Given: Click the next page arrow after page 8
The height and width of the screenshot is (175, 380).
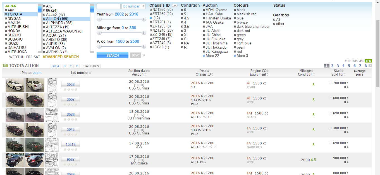Looking at the screenshot, I should tap(370, 66).
